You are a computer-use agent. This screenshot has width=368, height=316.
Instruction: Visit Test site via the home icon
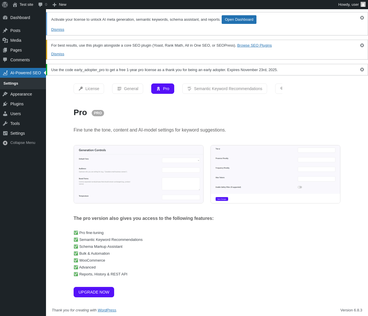15,5
